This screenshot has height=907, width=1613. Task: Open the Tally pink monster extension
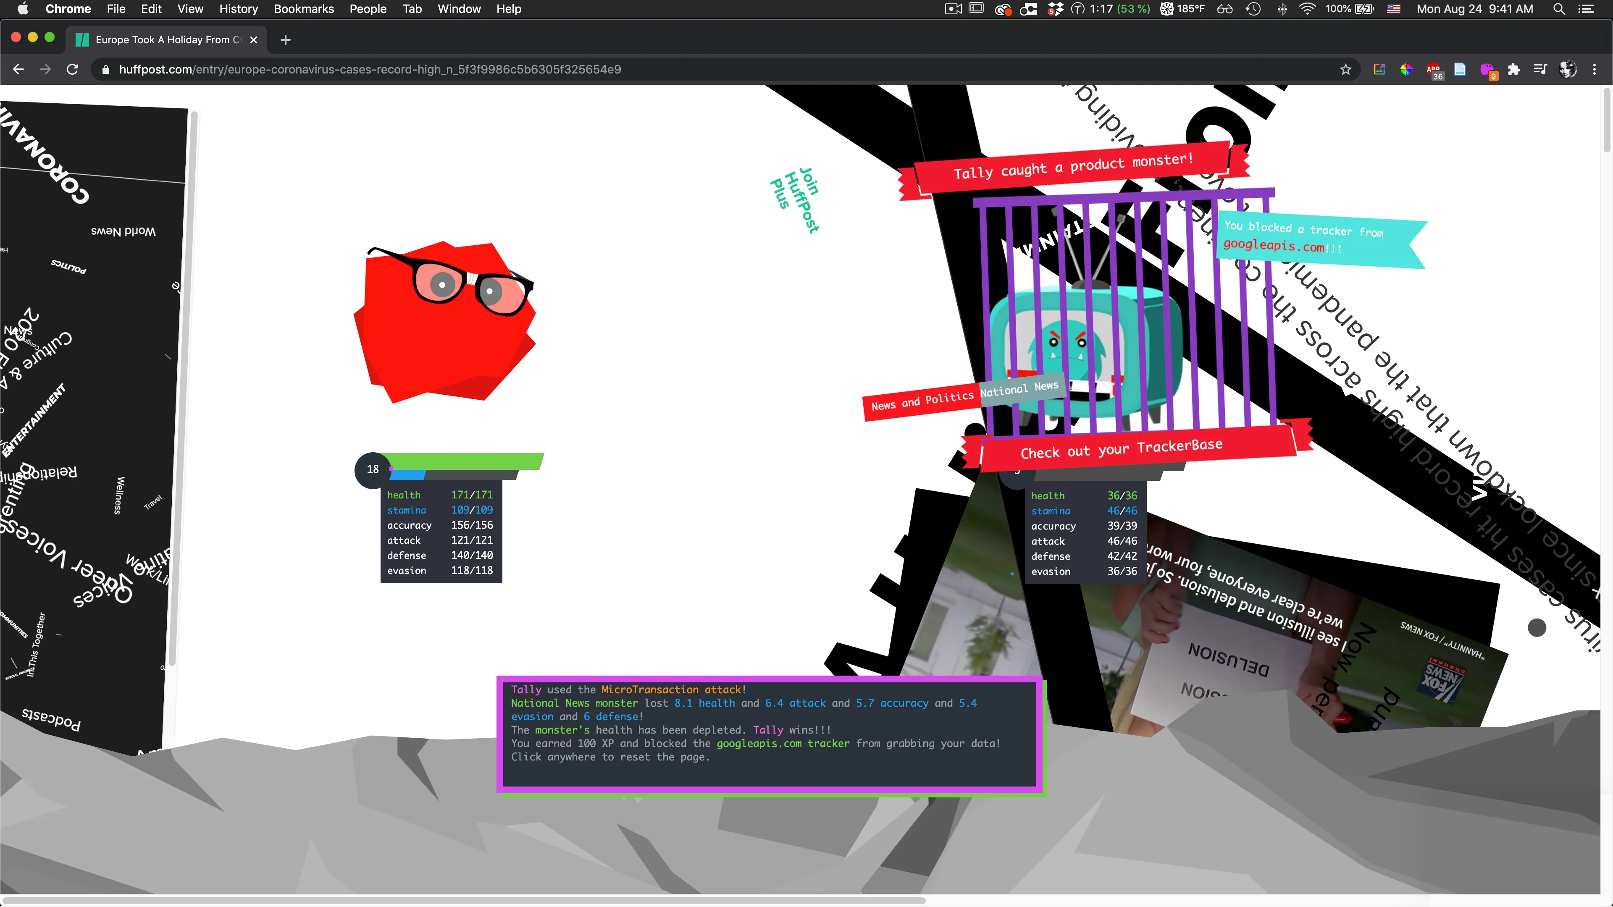tap(1488, 71)
